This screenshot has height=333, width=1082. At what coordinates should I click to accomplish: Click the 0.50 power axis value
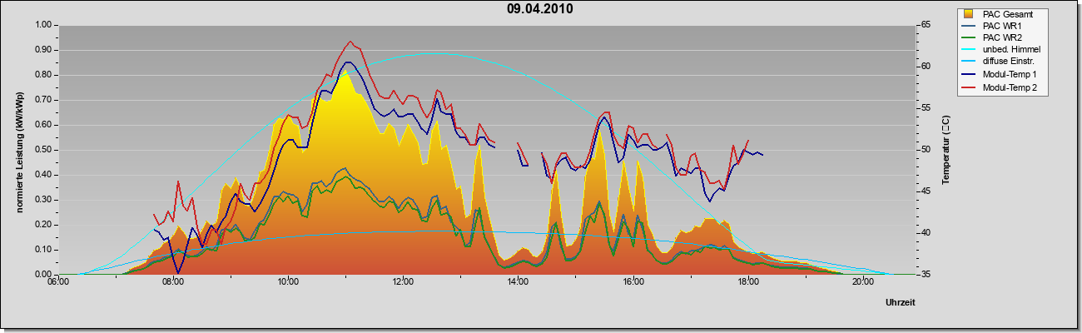click(43, 150)
